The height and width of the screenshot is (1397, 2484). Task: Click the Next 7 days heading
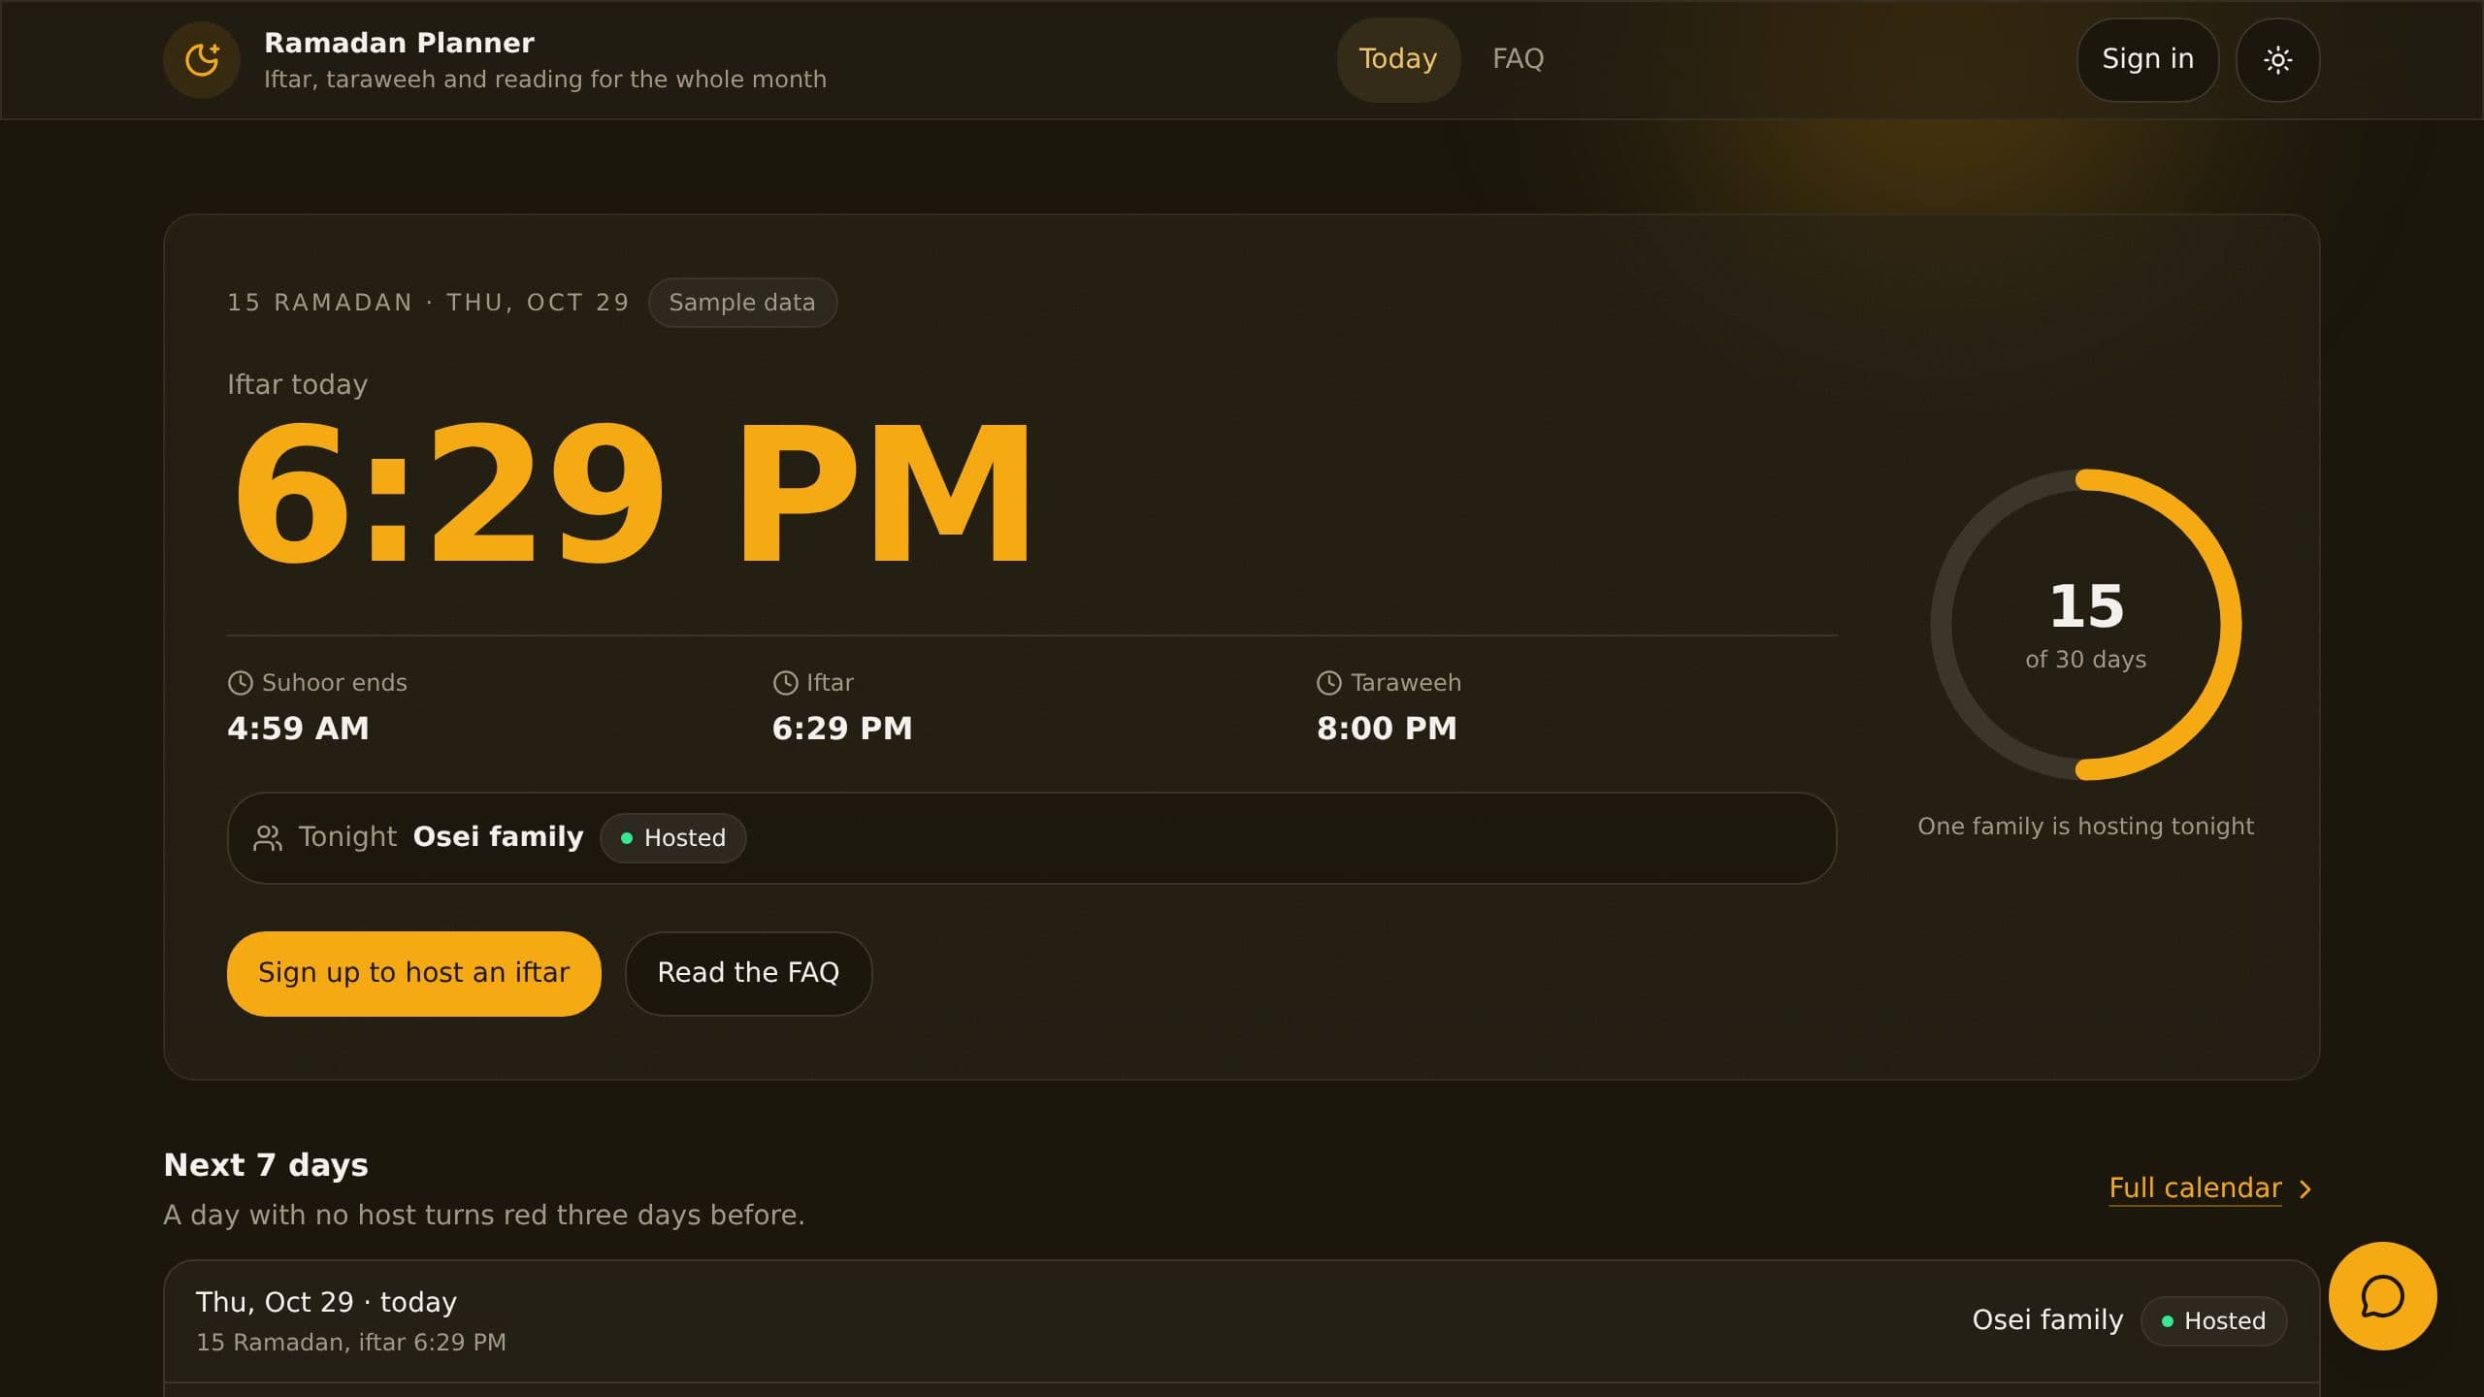tap(266, 1165)
